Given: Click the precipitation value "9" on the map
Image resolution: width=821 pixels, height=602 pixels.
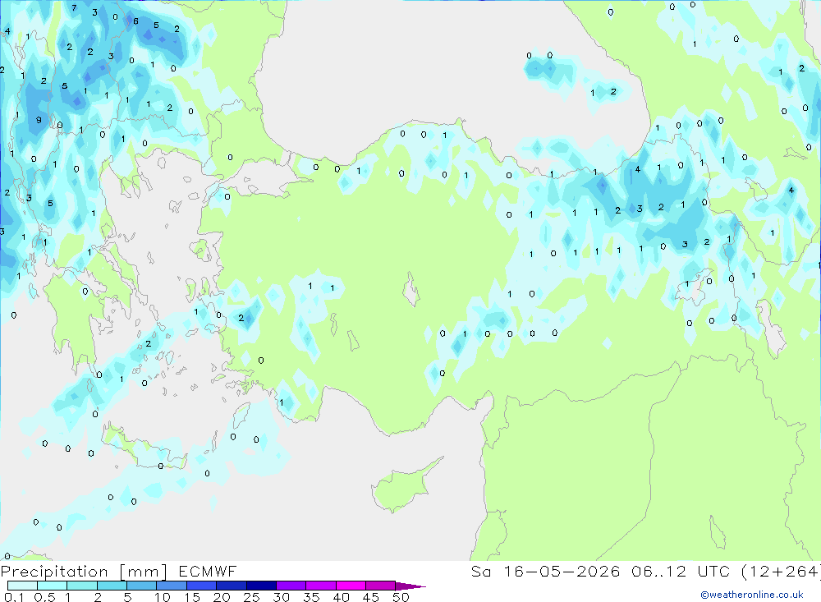Looking at the screenshot, I should click(x=39, y=120).
